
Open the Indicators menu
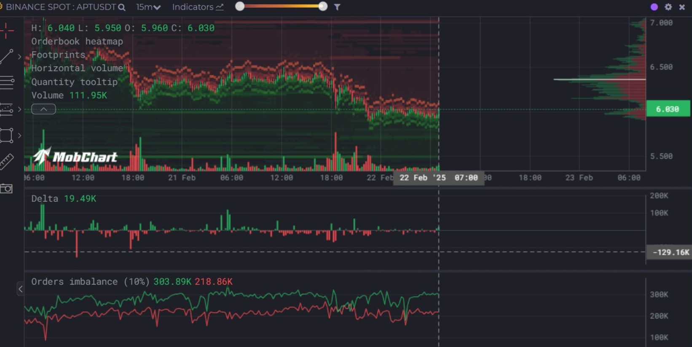tap(198, 7)
